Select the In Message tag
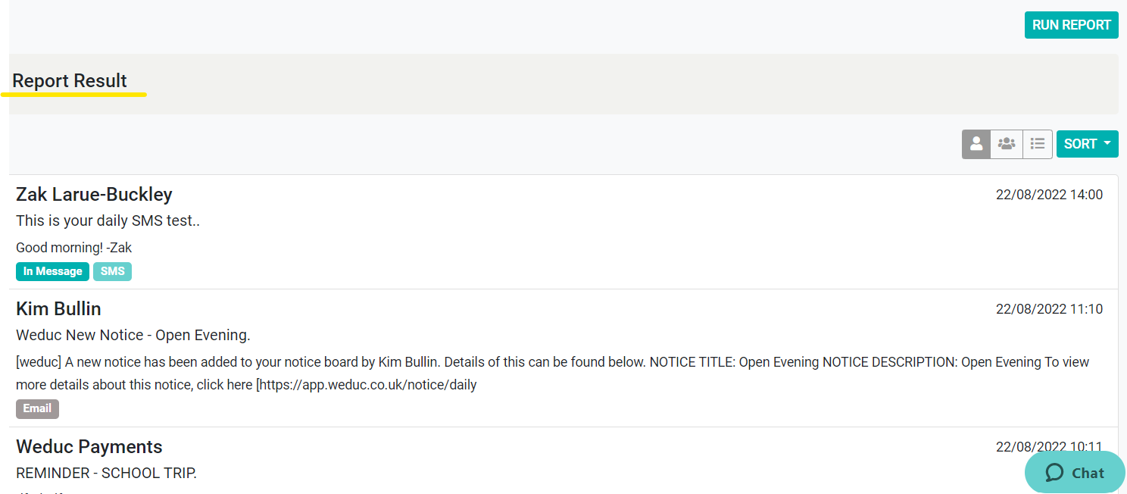 click(52, 271)
